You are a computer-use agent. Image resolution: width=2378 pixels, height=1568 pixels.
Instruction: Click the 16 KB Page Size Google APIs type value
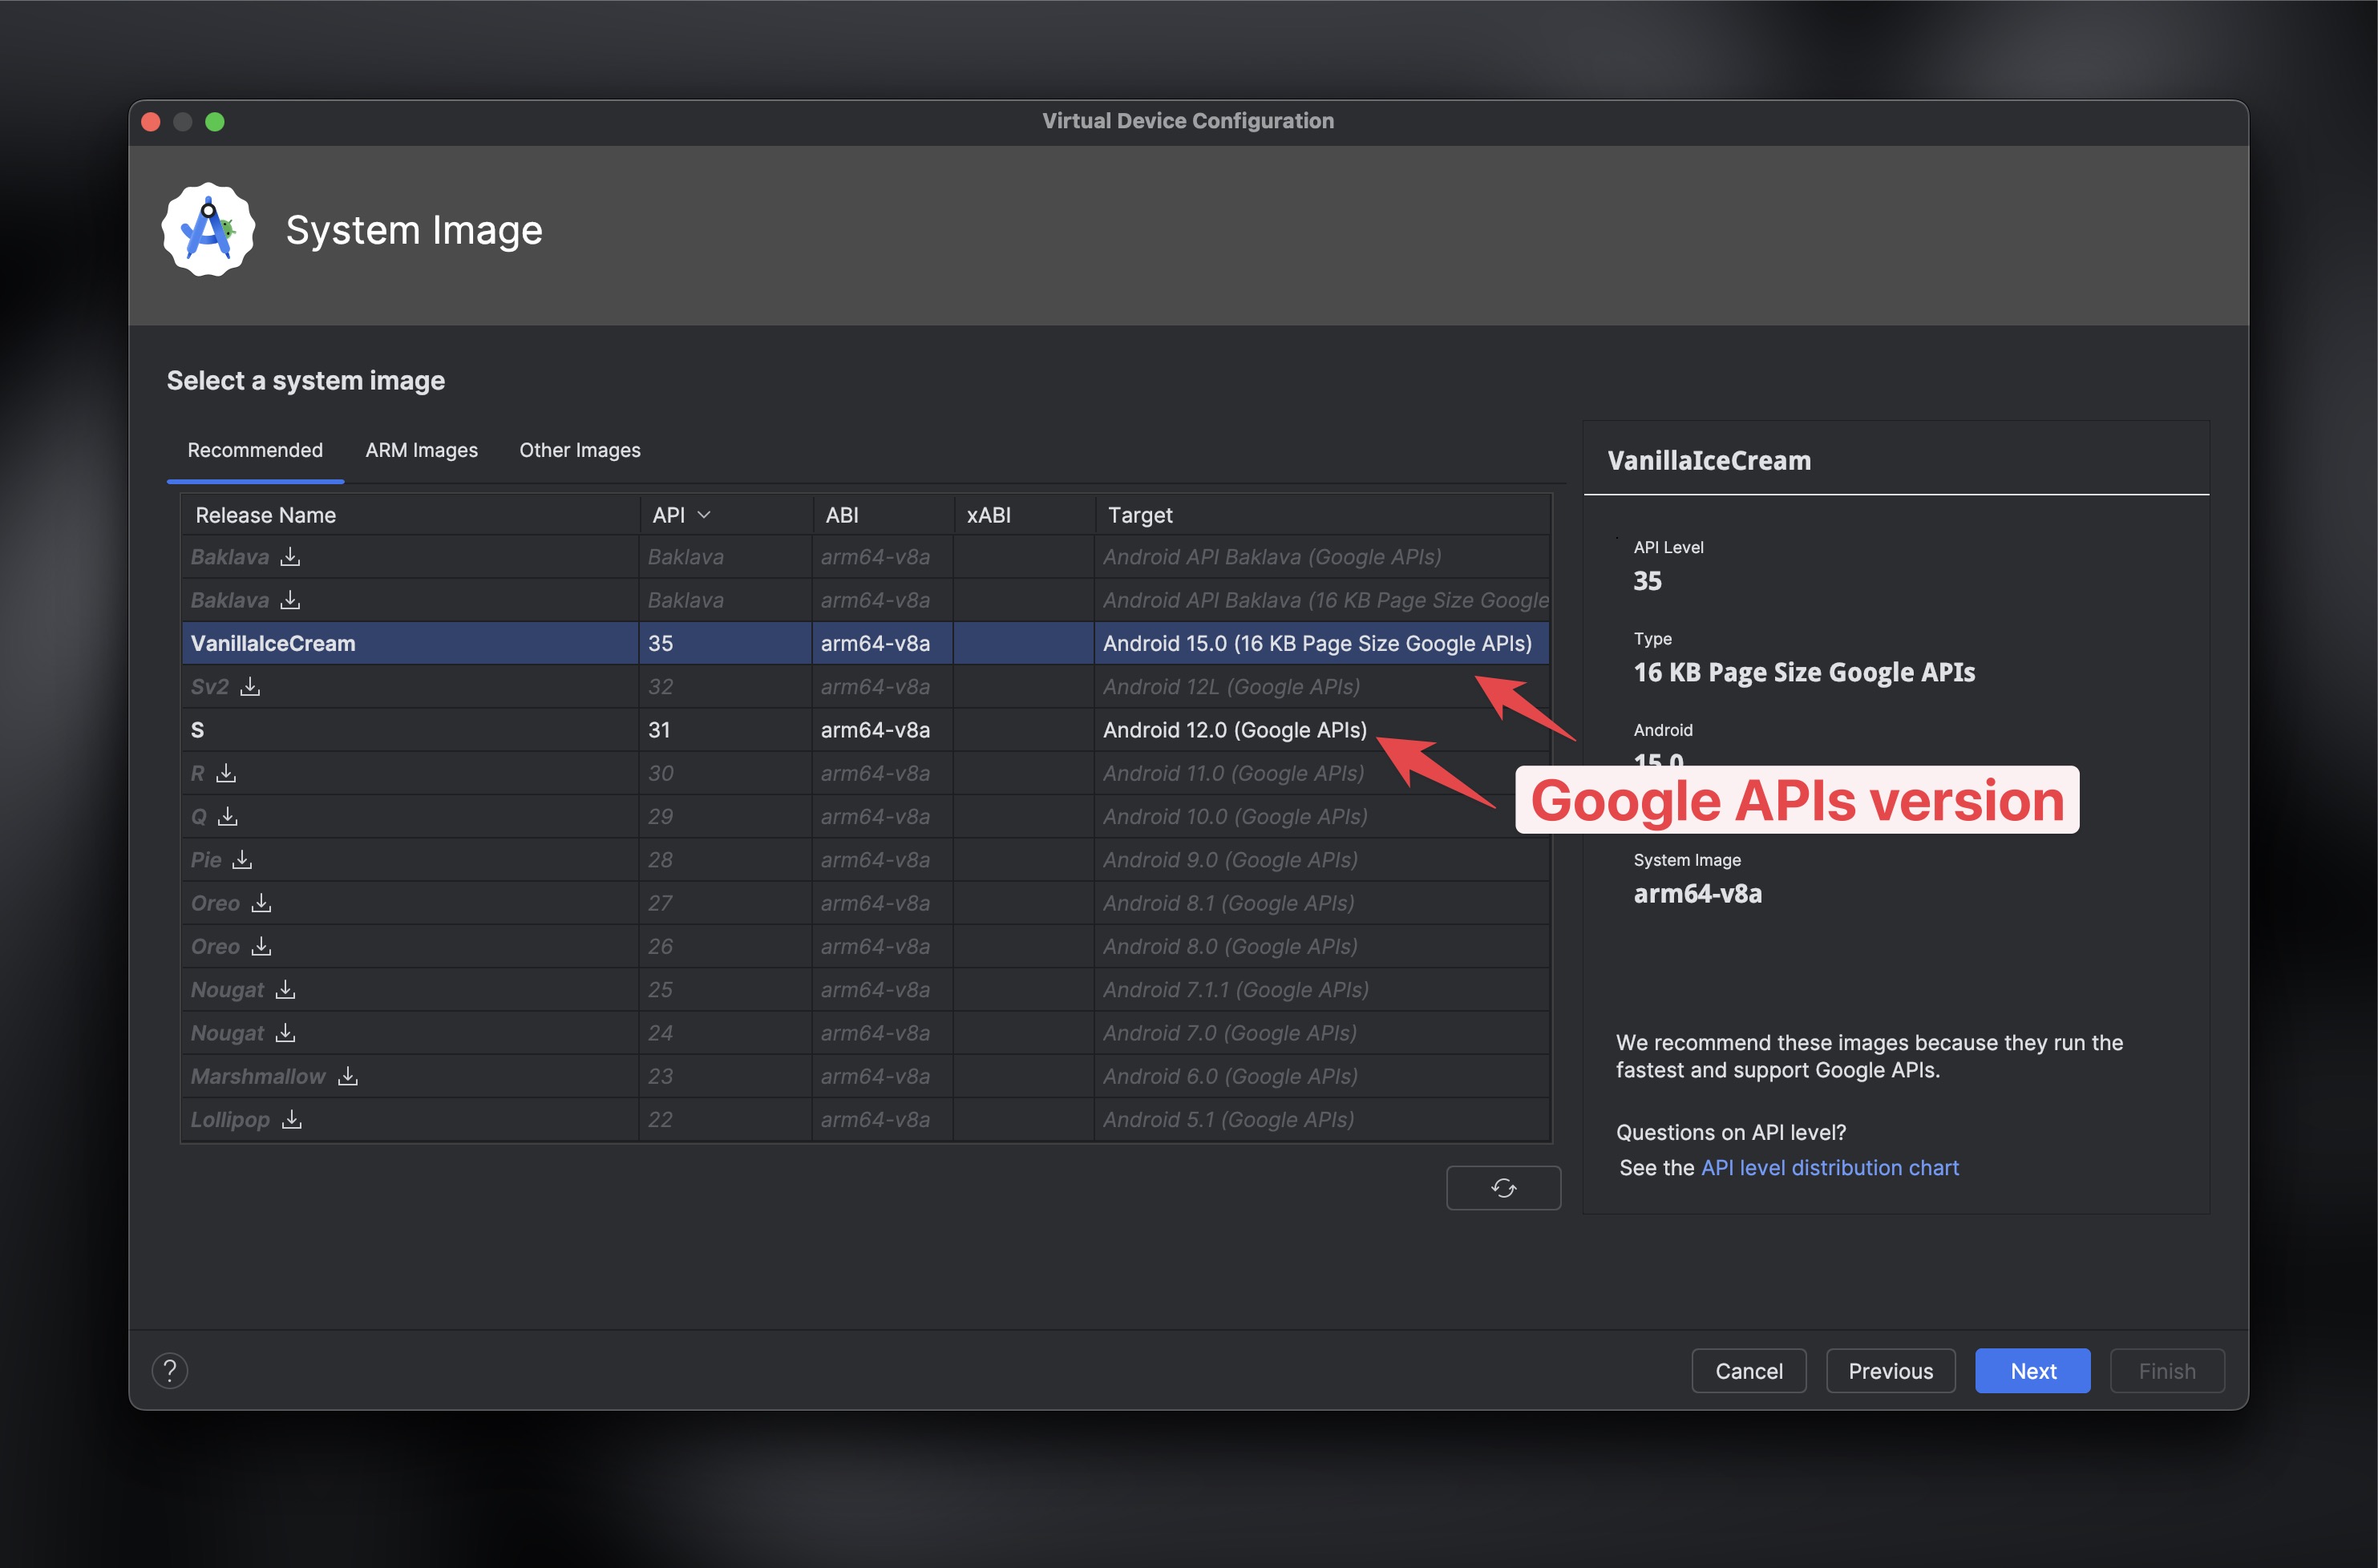click(x=1804, y=672)
